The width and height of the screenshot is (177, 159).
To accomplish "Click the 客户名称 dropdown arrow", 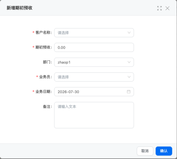I will point(129,33).
